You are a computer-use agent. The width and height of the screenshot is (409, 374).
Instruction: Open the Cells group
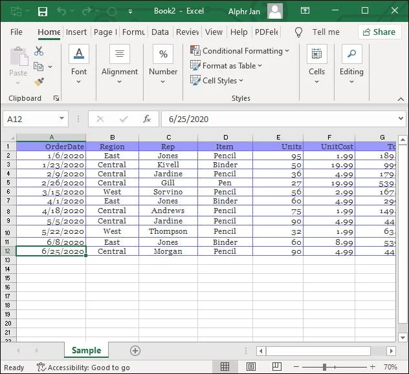pos(316,65)
